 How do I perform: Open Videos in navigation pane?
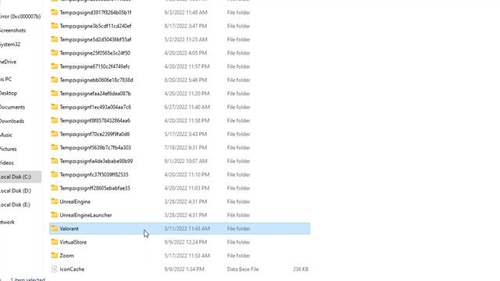pos(7,163)
